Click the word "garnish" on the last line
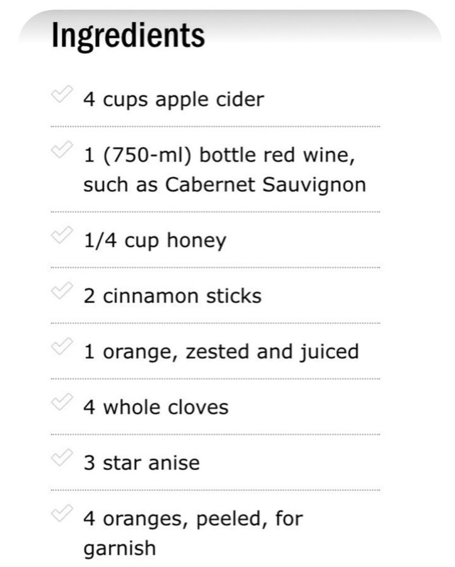The height and width of the screenshot is (567, 455). 119,549
